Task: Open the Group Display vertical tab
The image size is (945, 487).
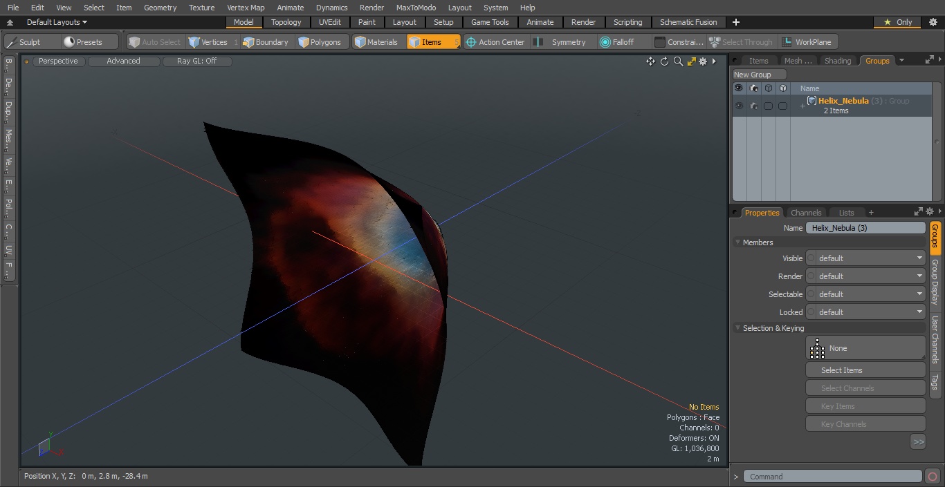Action: (x=935, y=282)
